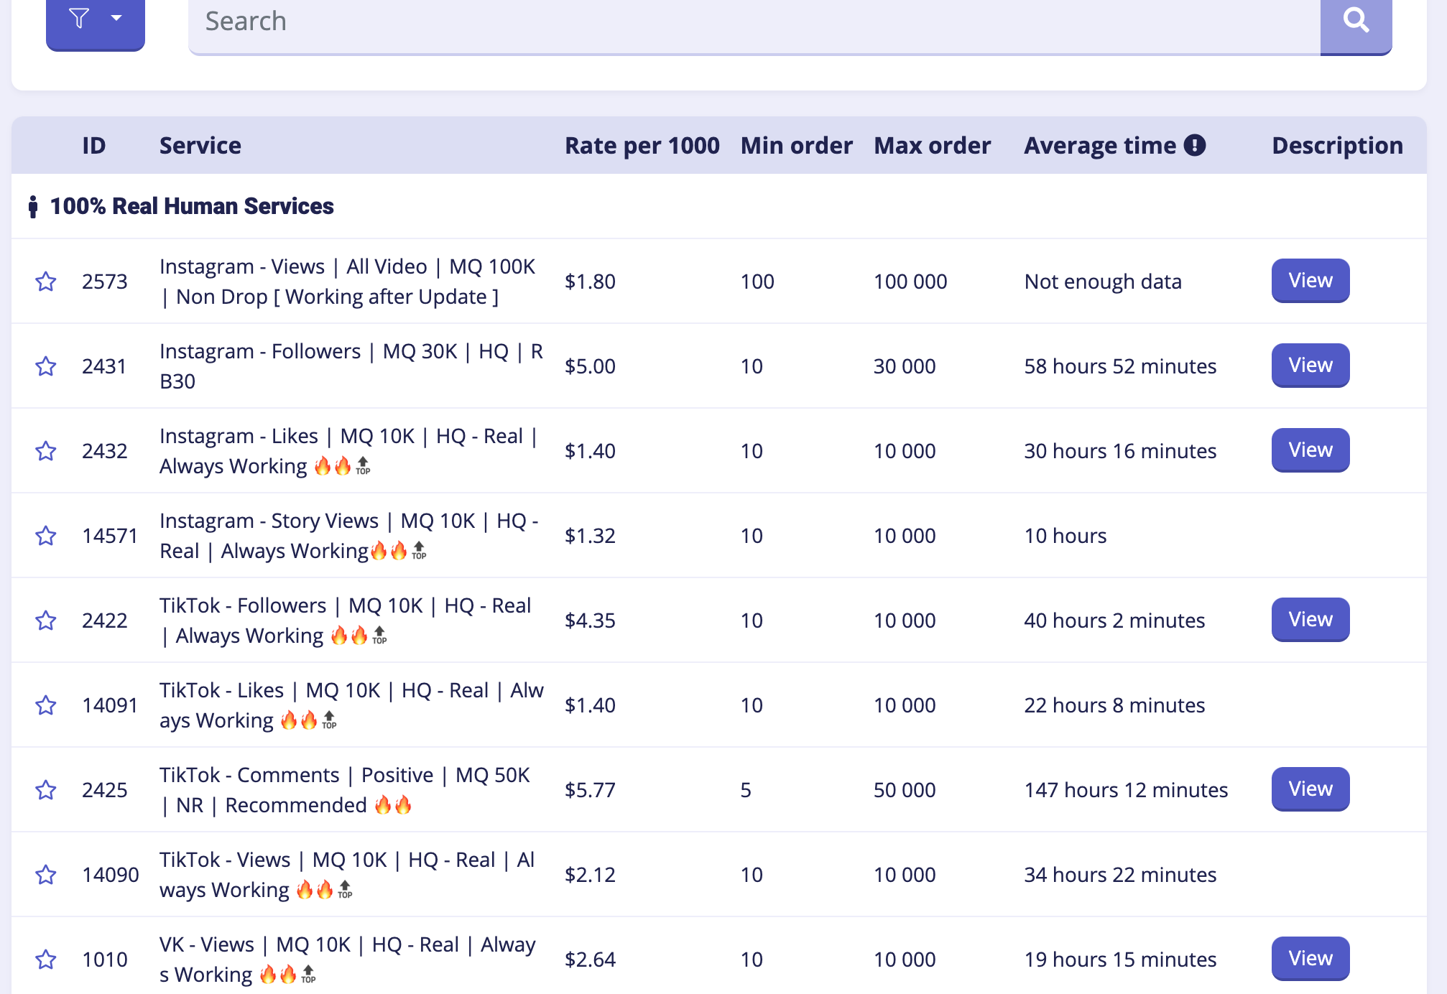1447x994 pixels.
Task: Click the 30 000 max order value
Action: click(905, 366)
